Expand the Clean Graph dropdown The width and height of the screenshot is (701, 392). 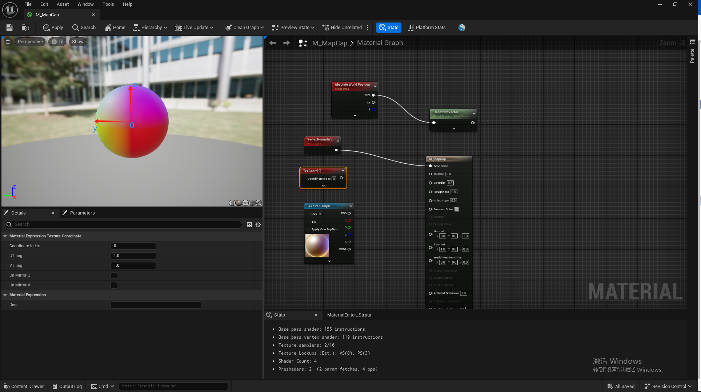tap(244, 28)
